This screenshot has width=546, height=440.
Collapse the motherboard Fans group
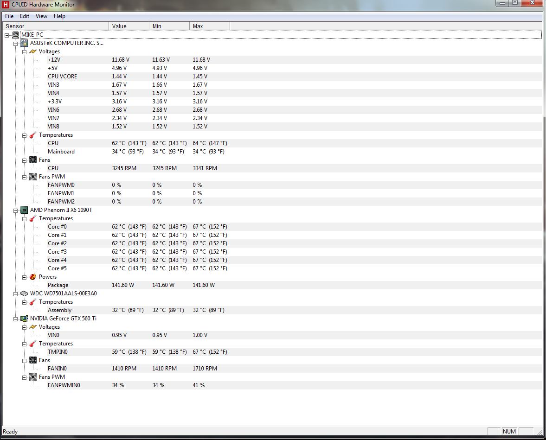coord(25,160)
